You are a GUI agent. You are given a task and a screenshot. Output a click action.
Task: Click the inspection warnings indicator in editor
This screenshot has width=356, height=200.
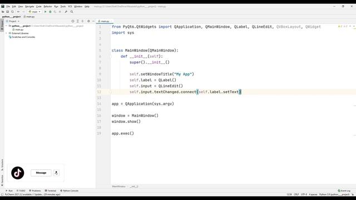343,27
